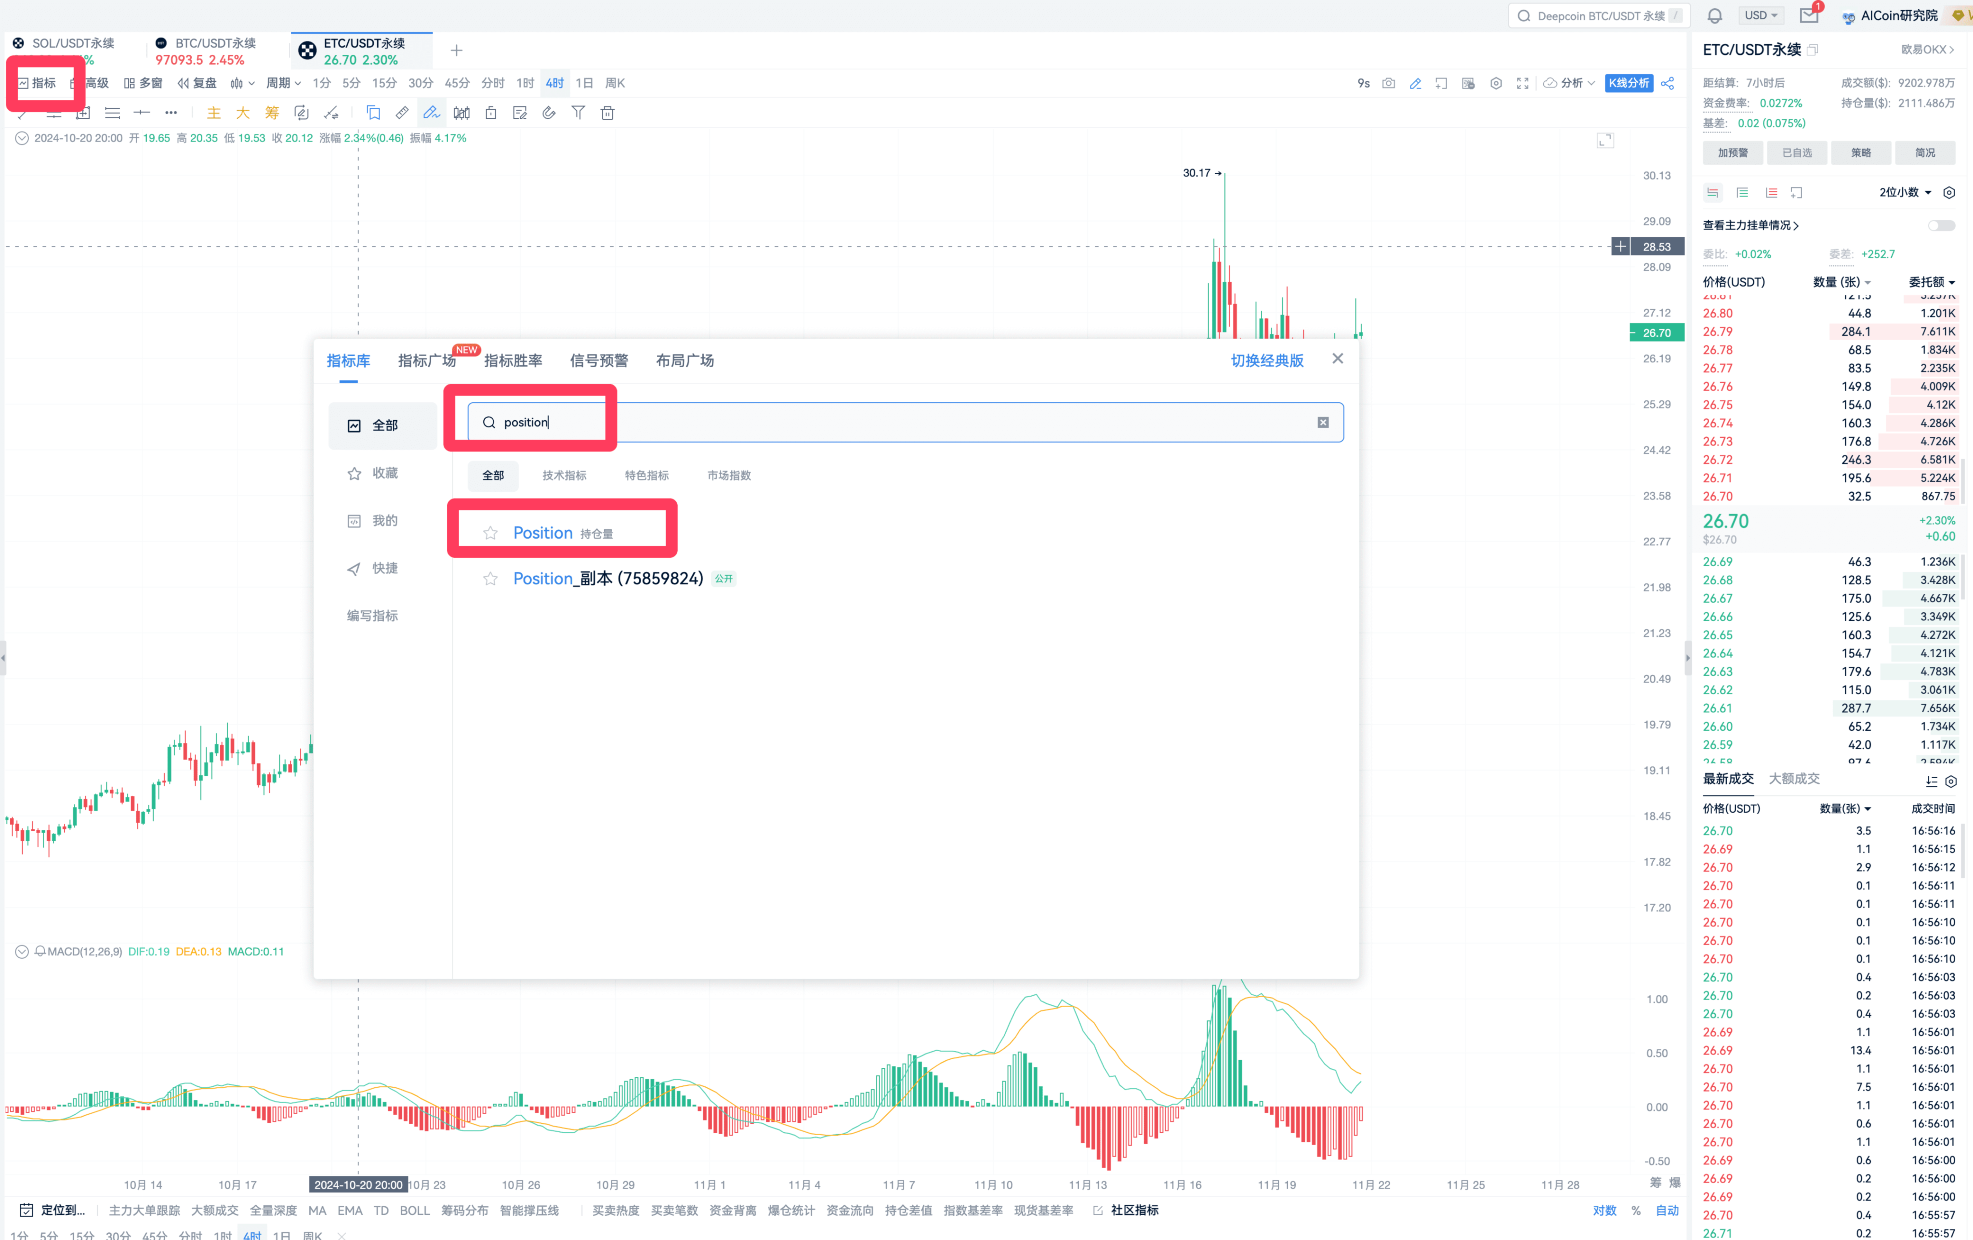This screenshot has width=1973, height=1240.
Task: Open 数量(张) order book column dropdown
Action: [x=1841, y=282]
